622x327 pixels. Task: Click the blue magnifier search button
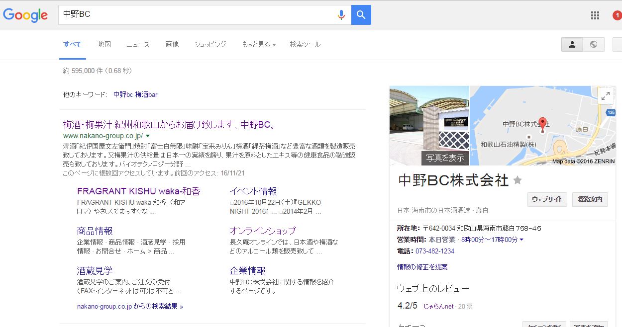coord(361,15)
